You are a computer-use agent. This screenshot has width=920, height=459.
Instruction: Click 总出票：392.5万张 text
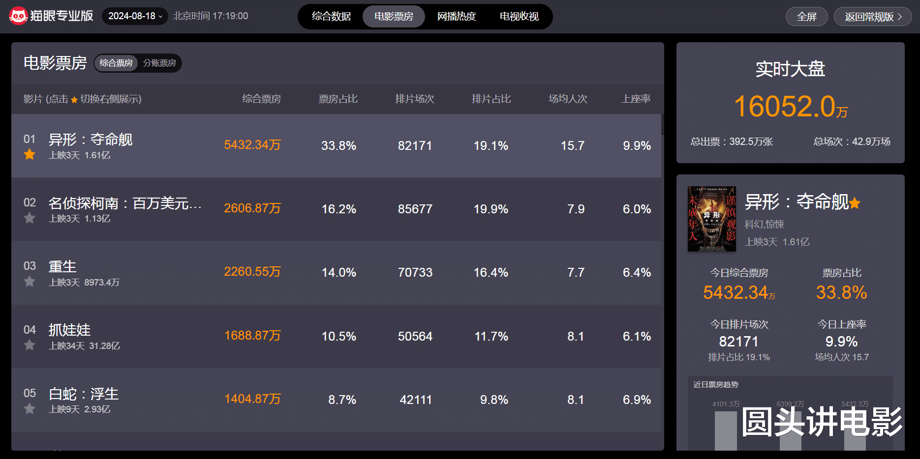tap(732, 142)
